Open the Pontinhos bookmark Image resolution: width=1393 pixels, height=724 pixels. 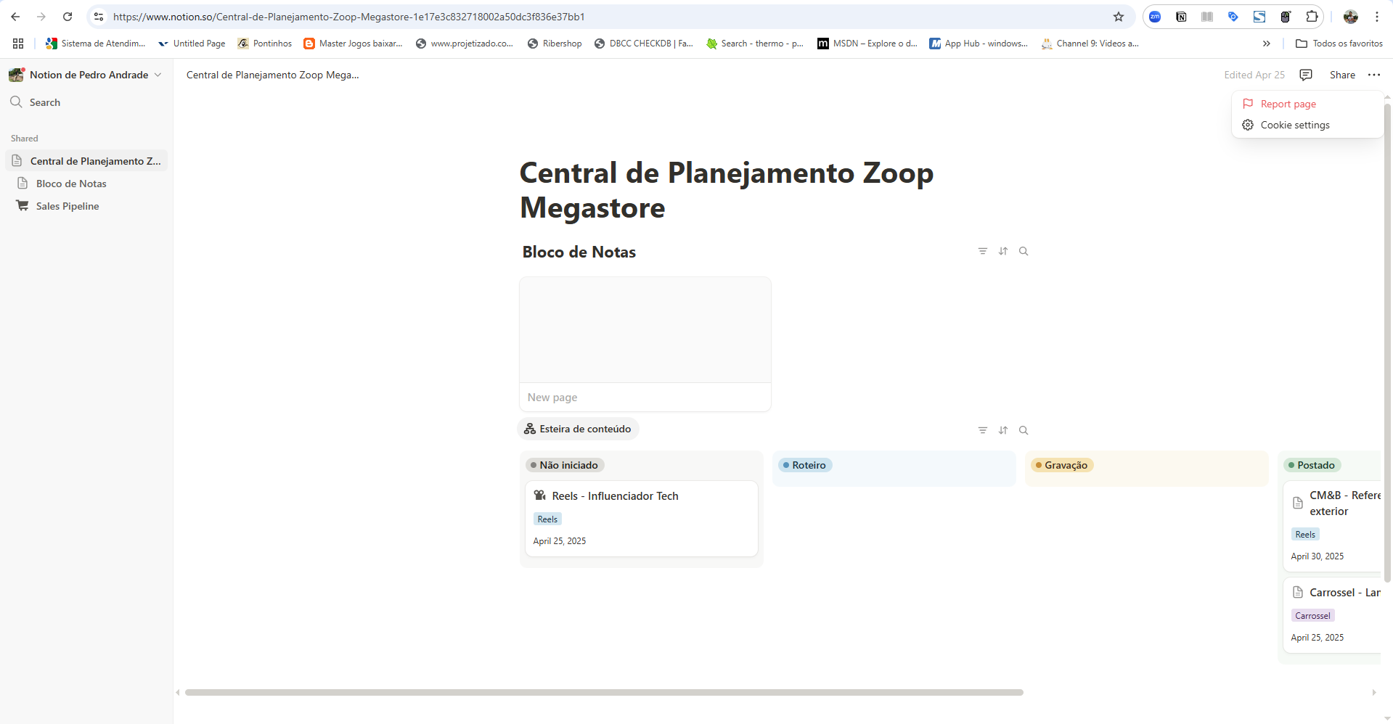coord(264,44)
